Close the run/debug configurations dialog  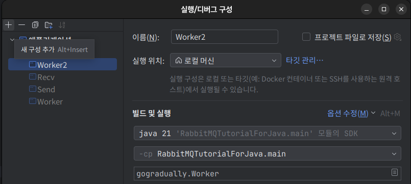click(401, 9)
